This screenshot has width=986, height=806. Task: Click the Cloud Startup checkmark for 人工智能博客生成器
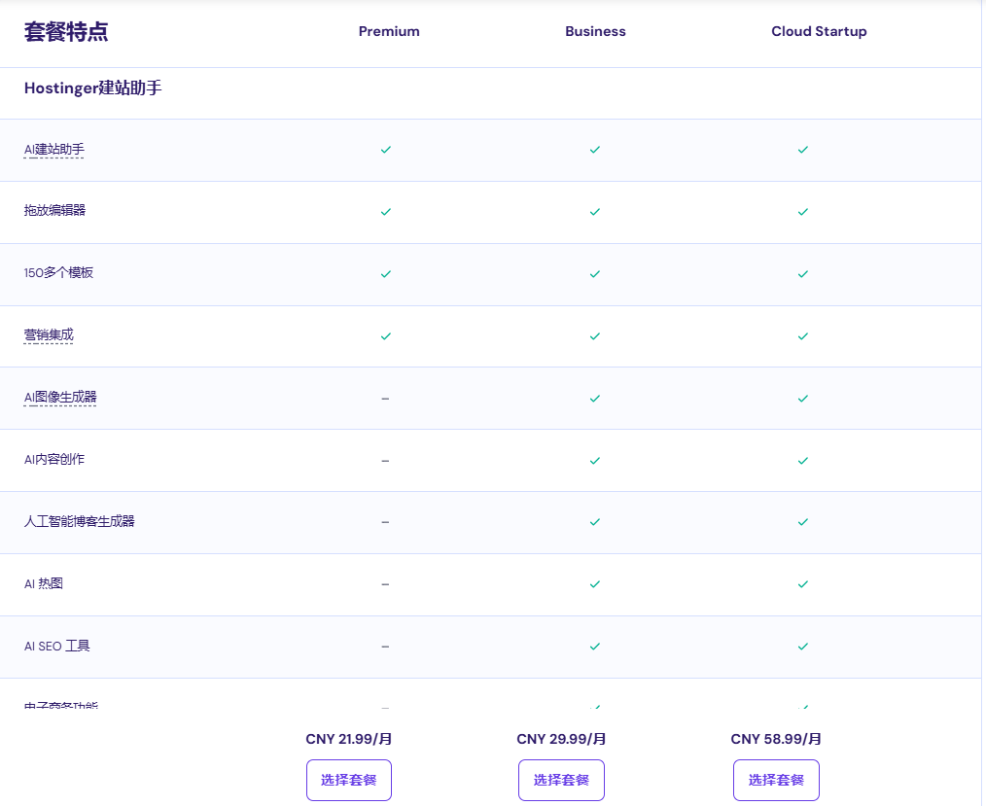coord(803,522)
